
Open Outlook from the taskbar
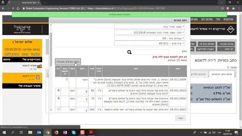[x=39, y=133]
